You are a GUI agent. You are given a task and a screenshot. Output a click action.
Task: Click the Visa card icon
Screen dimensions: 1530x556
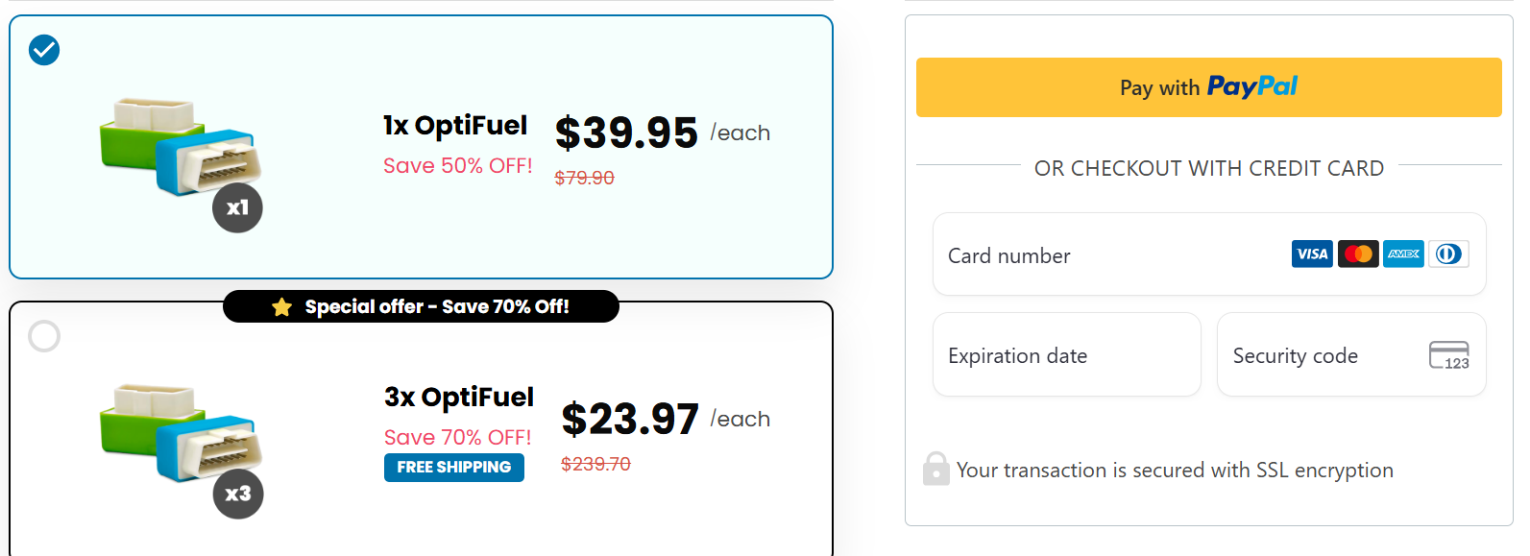pyautogui.click(x=1311, y=254)
